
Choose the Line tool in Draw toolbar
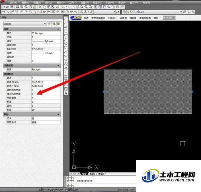click(x=66, y=19)
